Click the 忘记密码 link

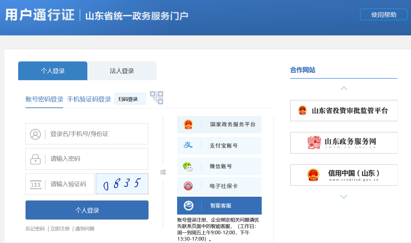point(35,229)
